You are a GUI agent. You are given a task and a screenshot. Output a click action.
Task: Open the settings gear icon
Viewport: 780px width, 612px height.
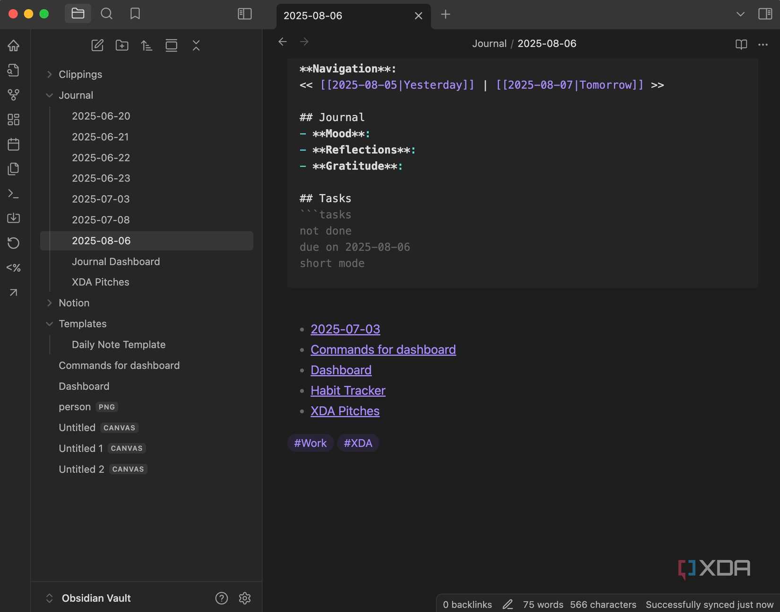tap(245, 598)
